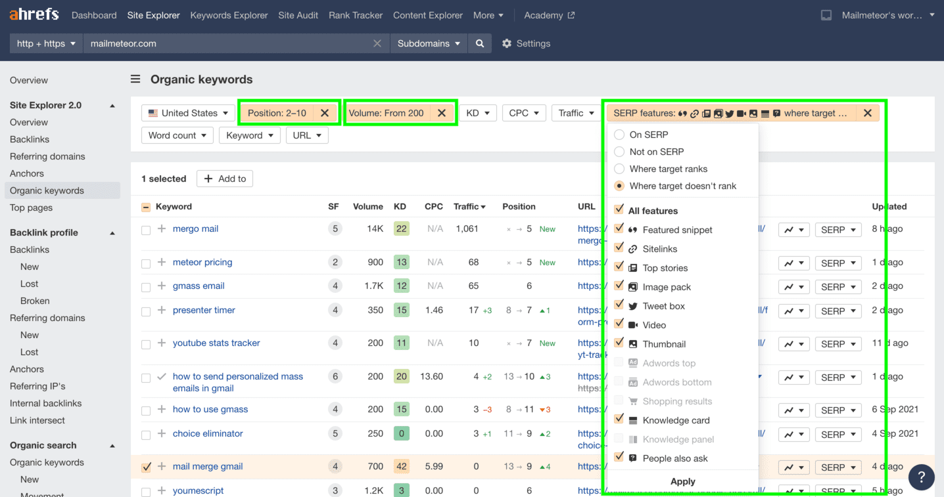Open Content Explorer in top navigation
Screen dimensions: 944x497
click(x=428, y=15)
